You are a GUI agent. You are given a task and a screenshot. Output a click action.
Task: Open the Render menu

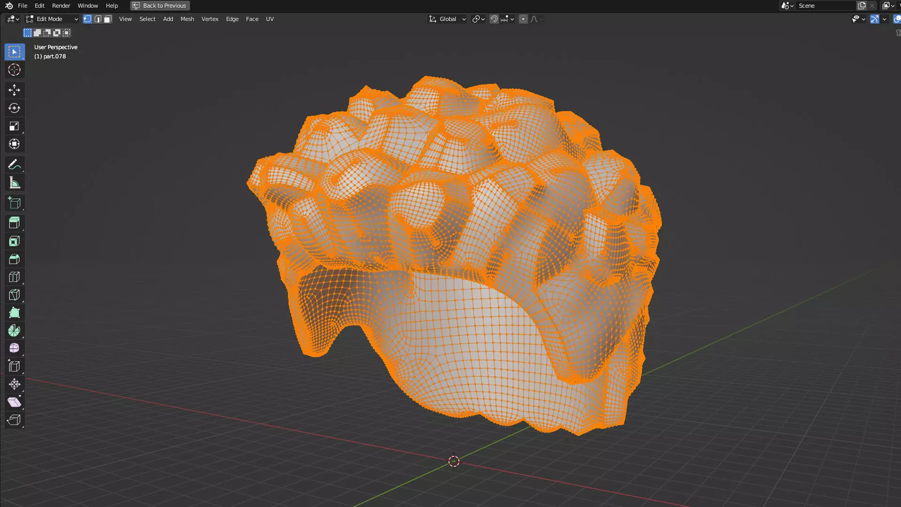[61, 6]
